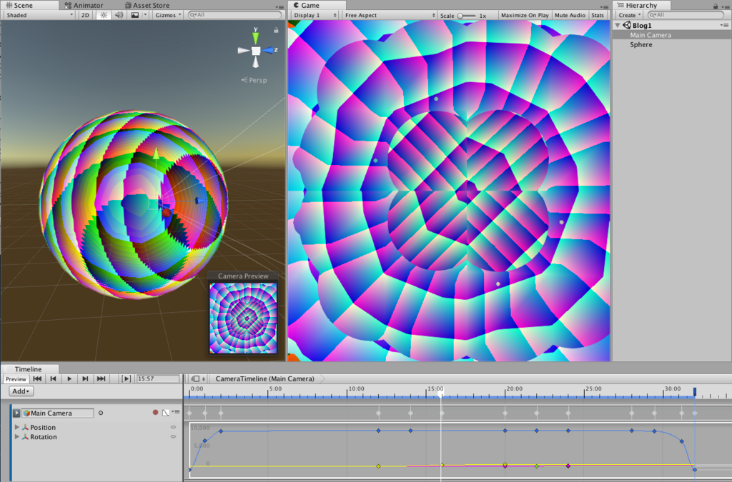The height and width of the screenshot is (482, 732).
Task: Step to previous frame
Action: 53,379
